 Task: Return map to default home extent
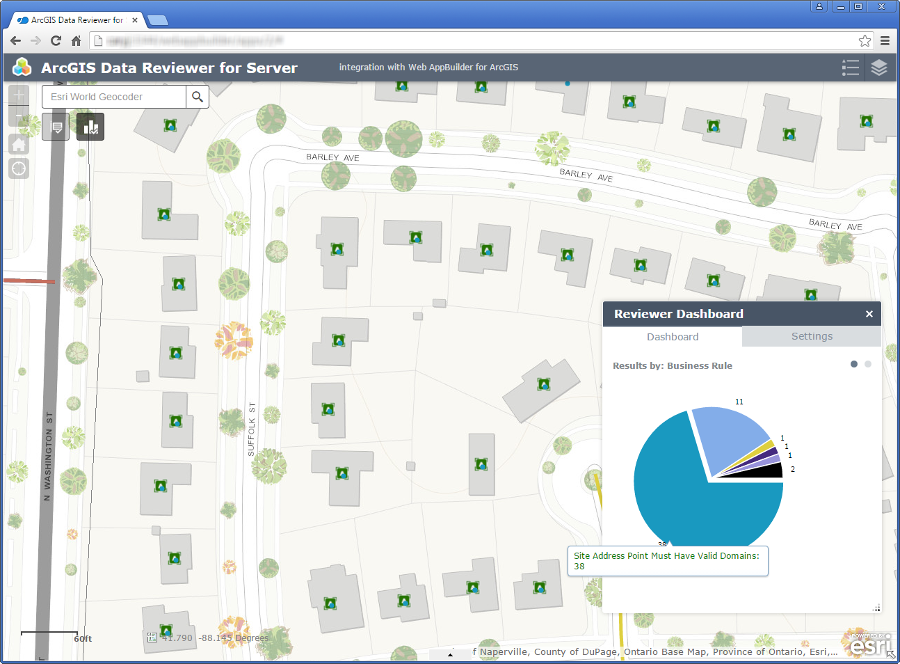click(x=19, y=144)
